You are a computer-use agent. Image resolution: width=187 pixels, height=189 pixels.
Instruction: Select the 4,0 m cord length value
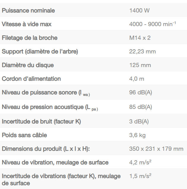pos(137,79)
